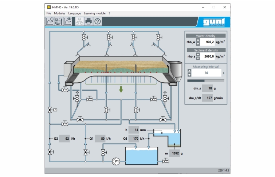The image size is (275, 177).
Task: Click the tank drain valve right of reservoir
Action: click(166, 161)
